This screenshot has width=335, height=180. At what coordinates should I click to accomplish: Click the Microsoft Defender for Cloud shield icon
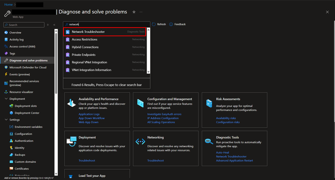click(6, 67)
